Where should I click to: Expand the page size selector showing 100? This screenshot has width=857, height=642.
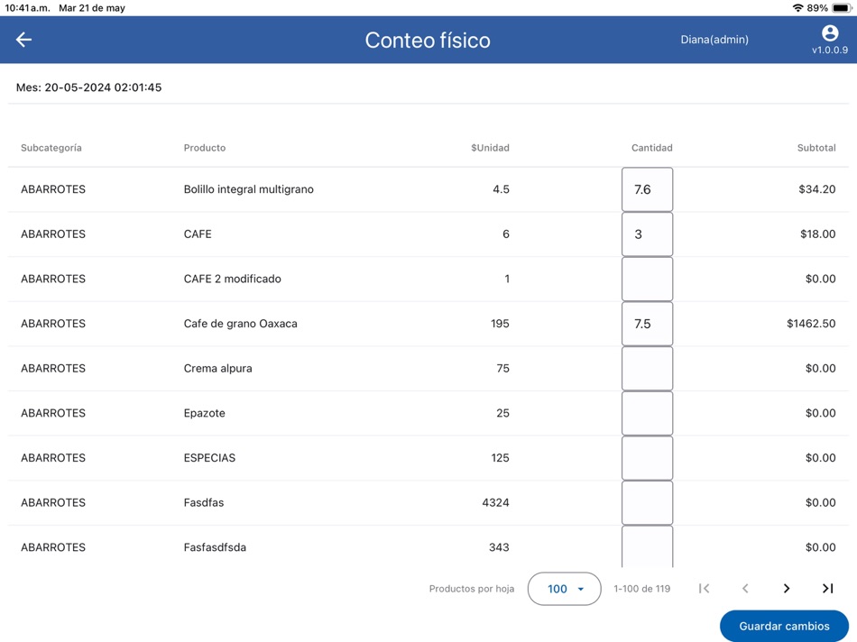[x=564, y=588]
